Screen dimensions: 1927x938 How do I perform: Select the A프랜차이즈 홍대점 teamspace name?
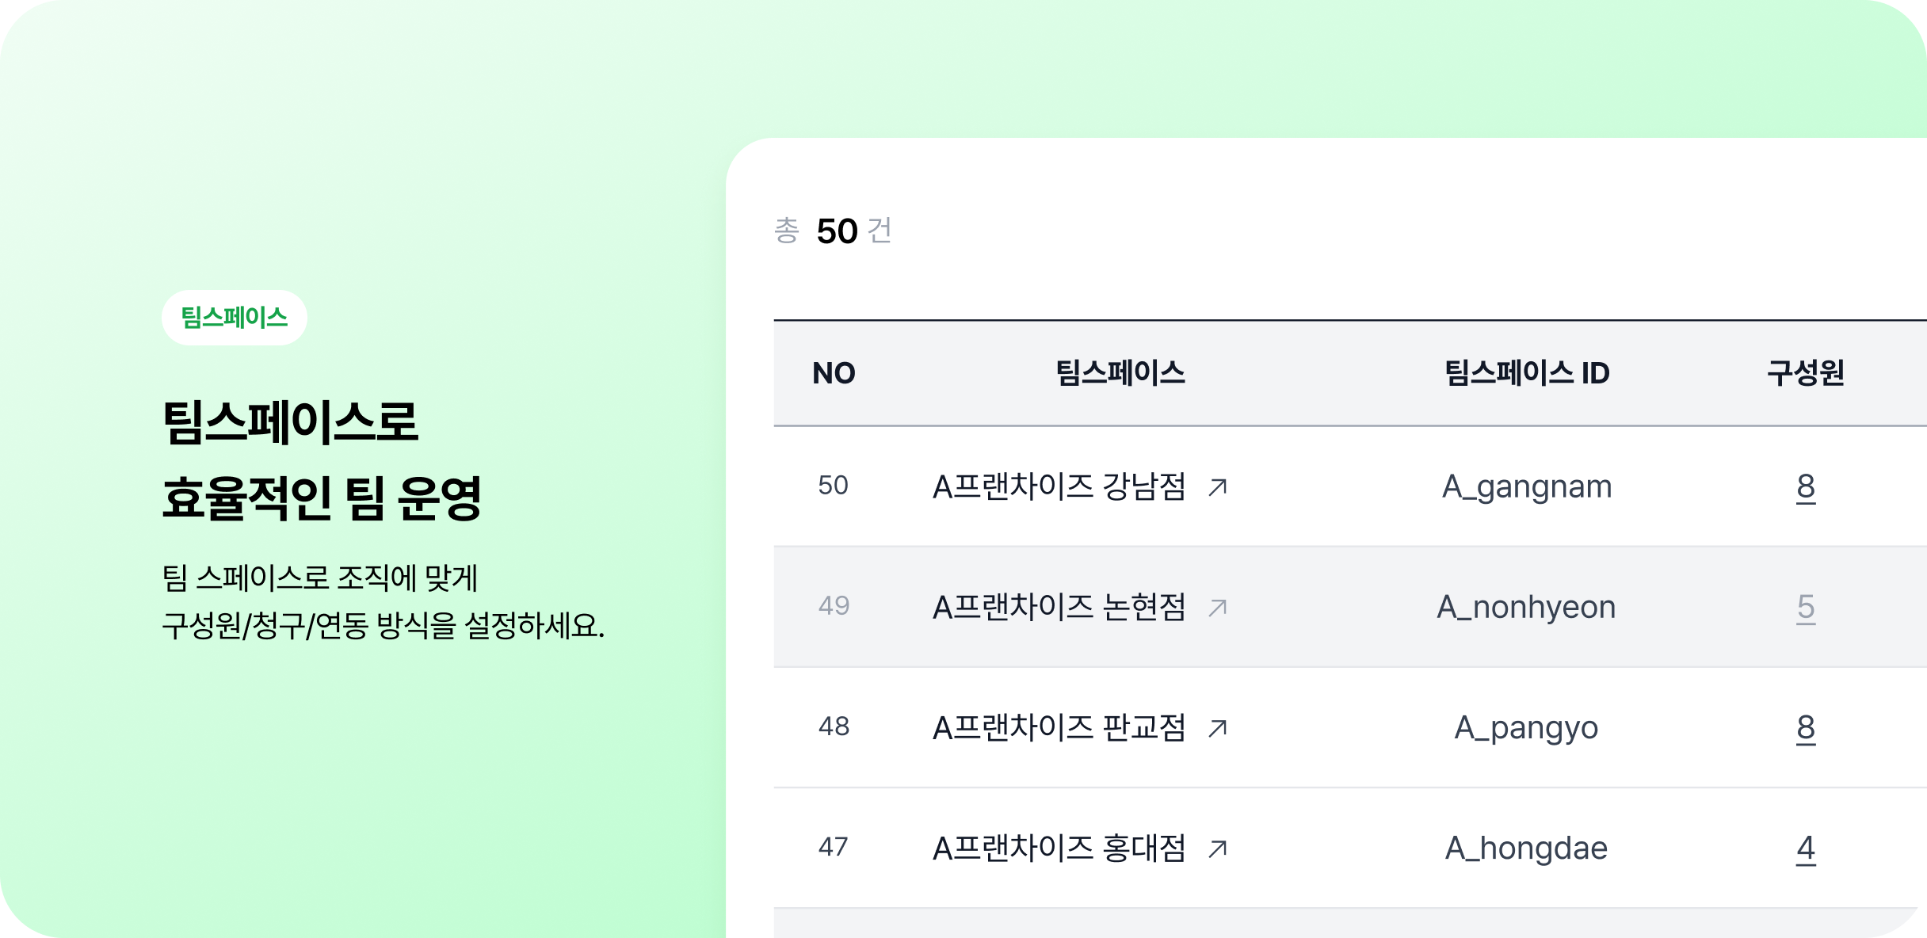[1059, 848]
